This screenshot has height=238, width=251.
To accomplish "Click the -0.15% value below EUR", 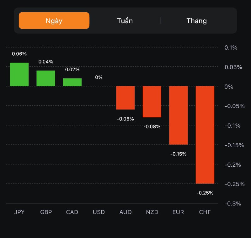I will (178, 154).
